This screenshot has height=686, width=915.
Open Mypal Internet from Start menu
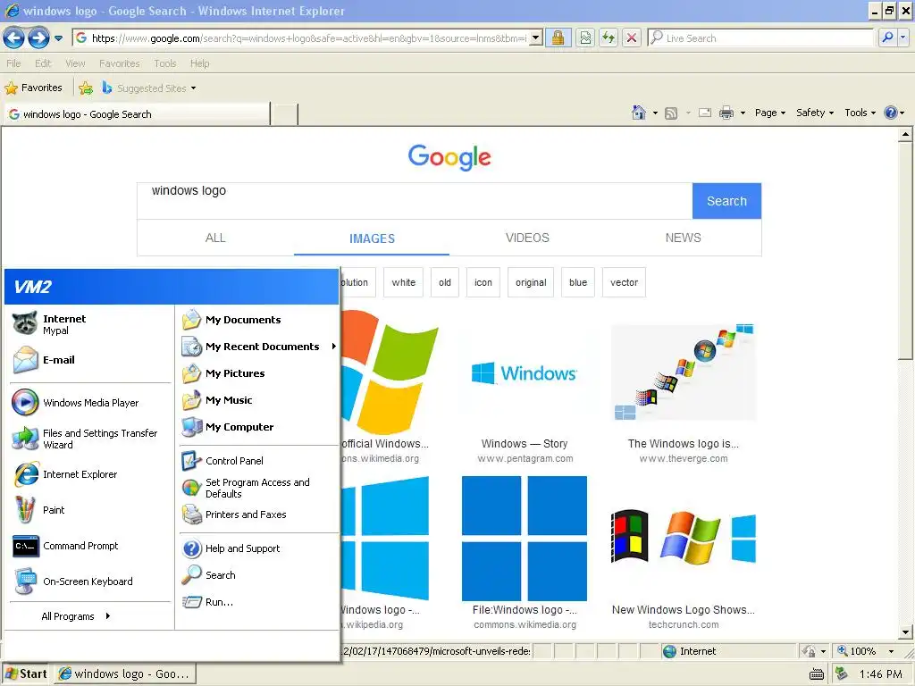point(90,323)
